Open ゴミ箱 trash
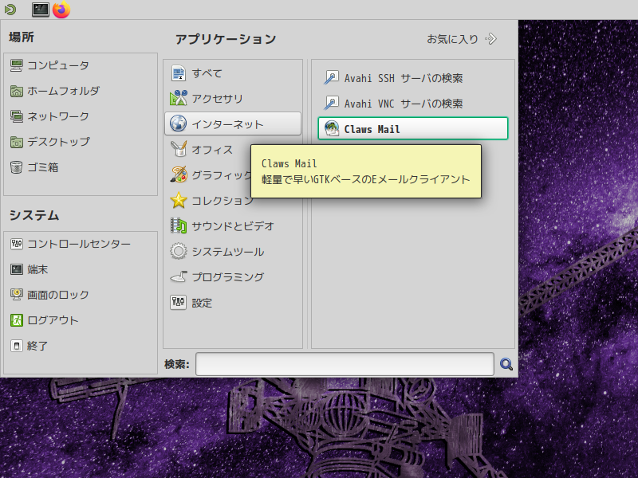 pyautogui.click(x=81, y=167)
